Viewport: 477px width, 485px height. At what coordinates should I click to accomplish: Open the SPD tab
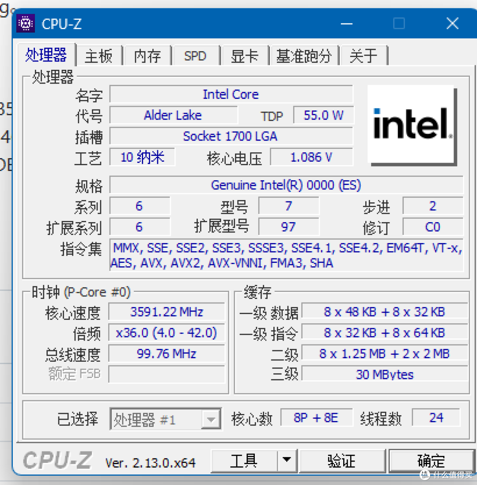click(x=195, y=56)
